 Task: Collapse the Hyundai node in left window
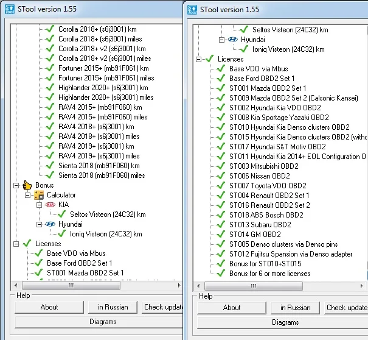[x=39, y=225]
